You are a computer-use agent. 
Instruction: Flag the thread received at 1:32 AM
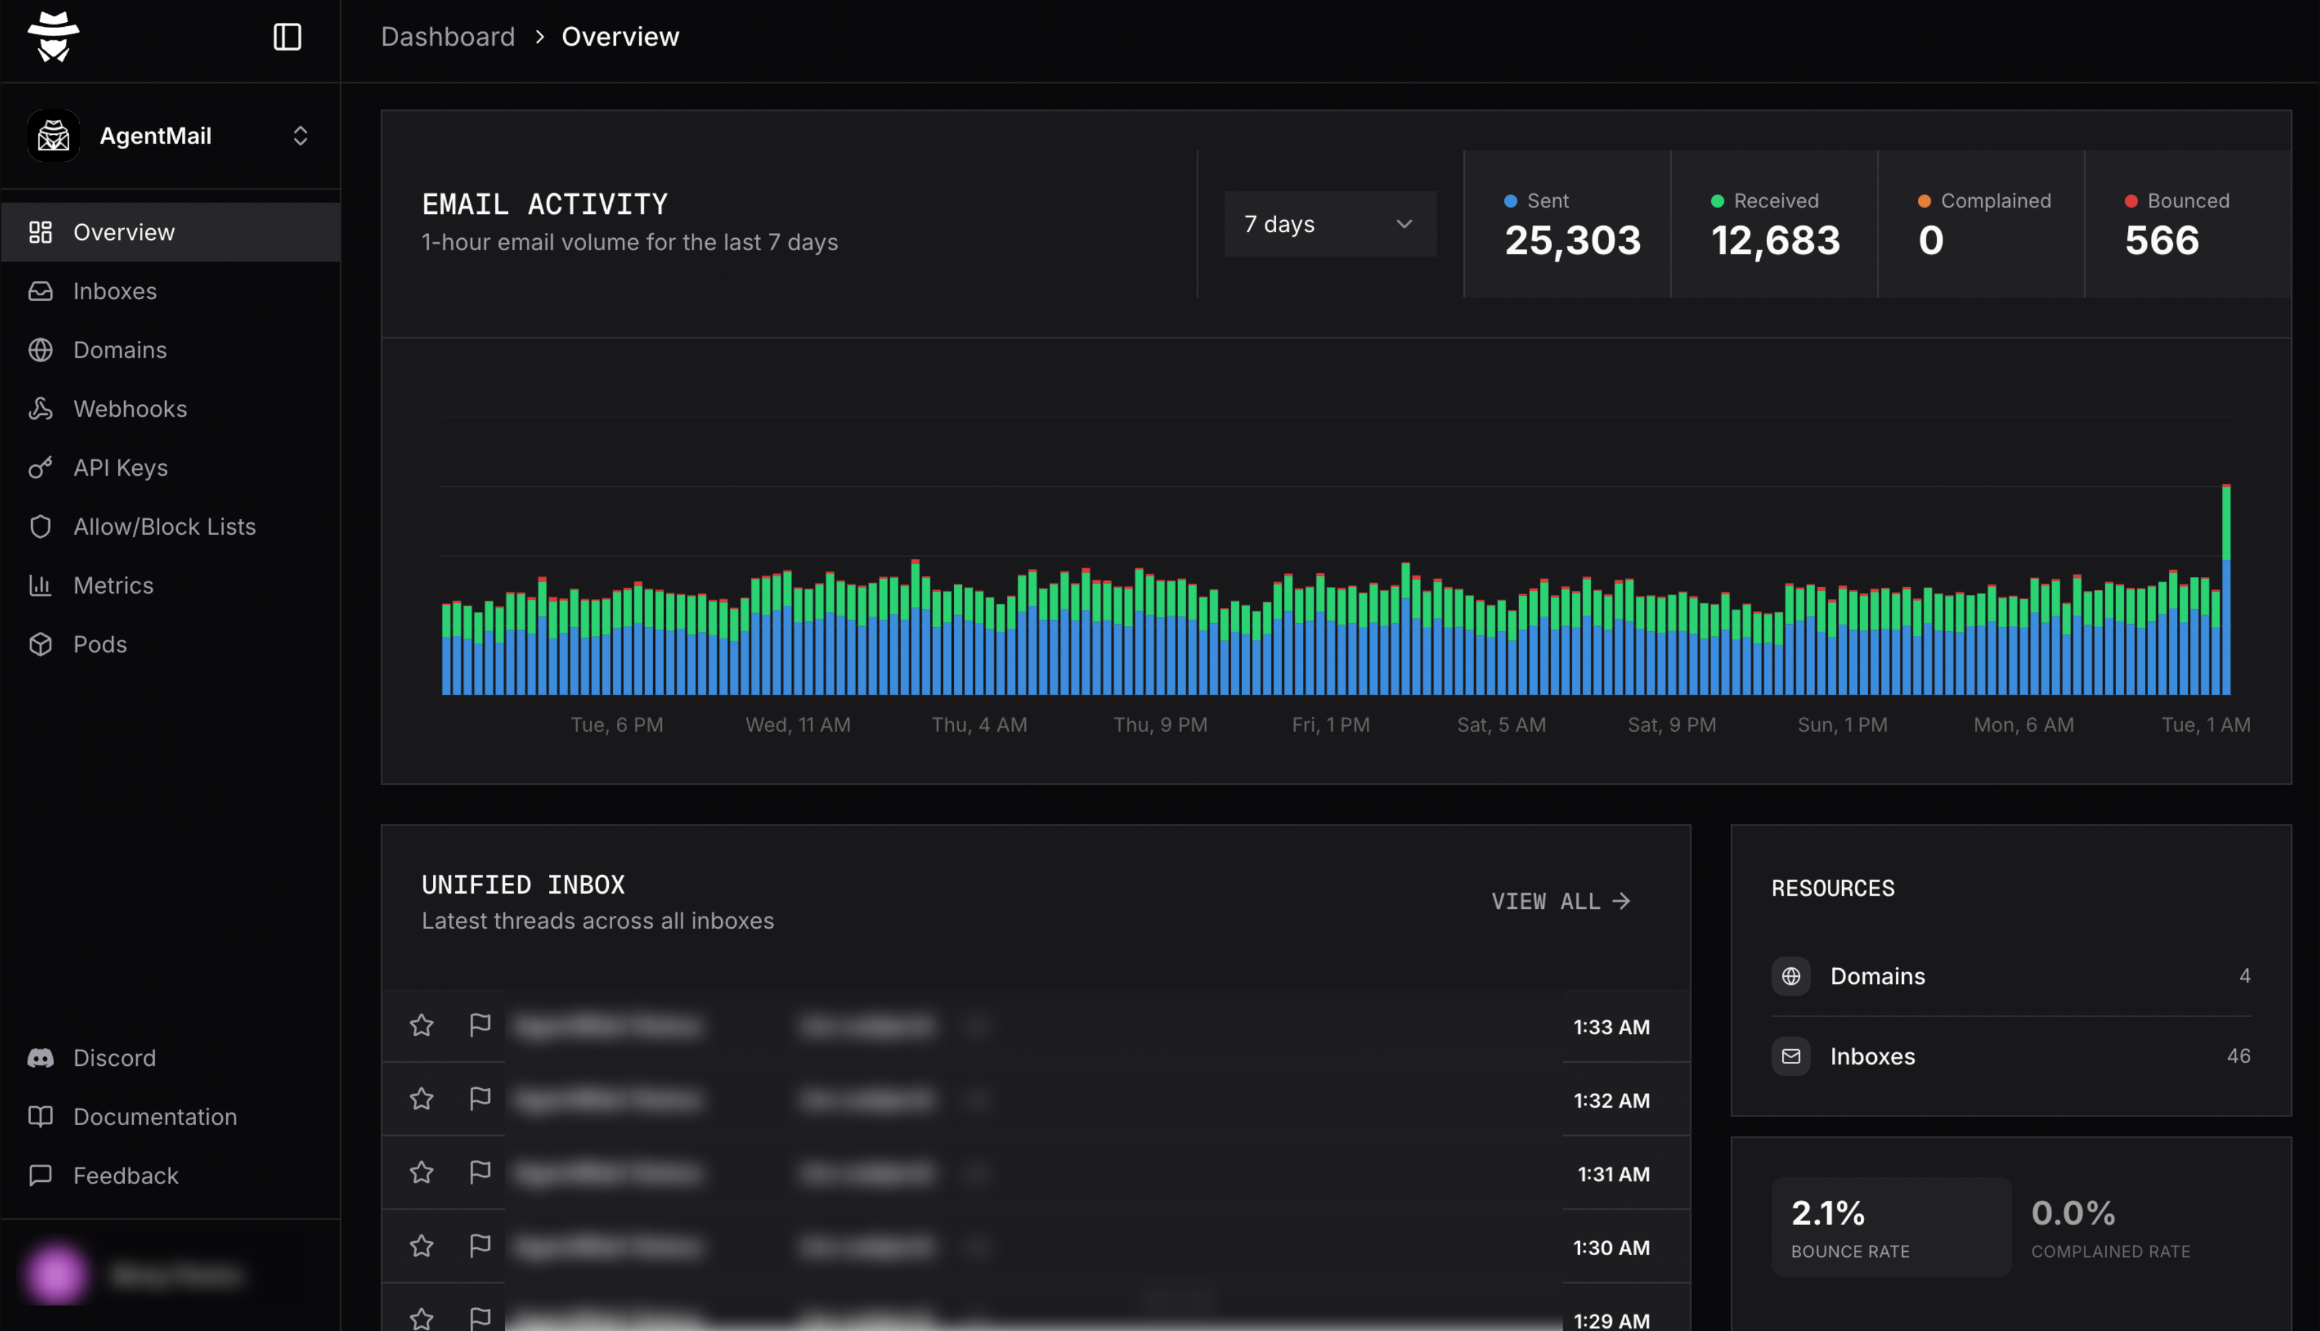coord(479,1100)
